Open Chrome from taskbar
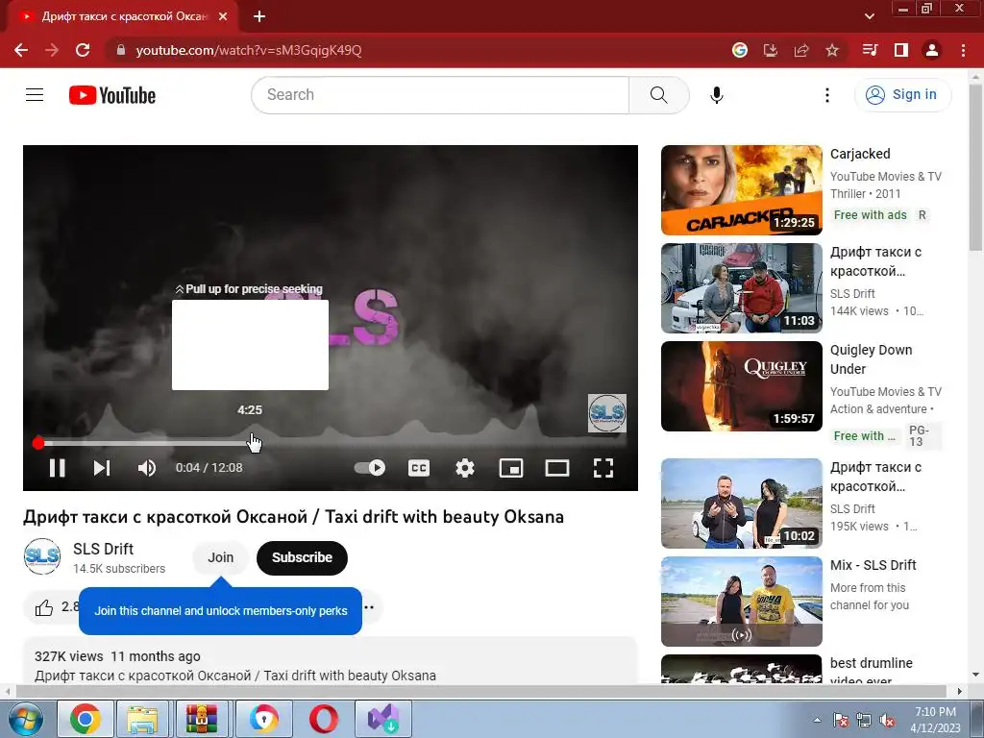984x738 pixels. 86,719
